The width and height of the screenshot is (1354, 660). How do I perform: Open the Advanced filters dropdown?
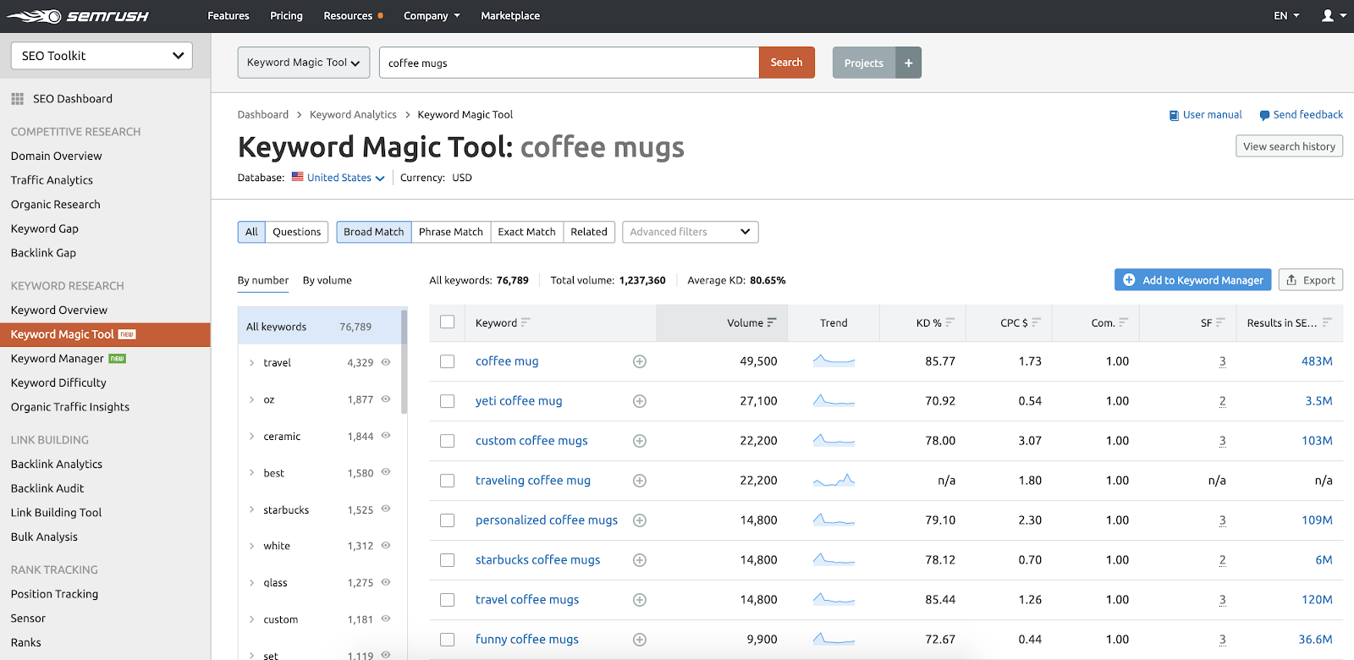[x=691, y=232]
